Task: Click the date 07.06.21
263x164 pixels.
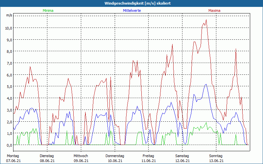Action: [x=13, y=161]
